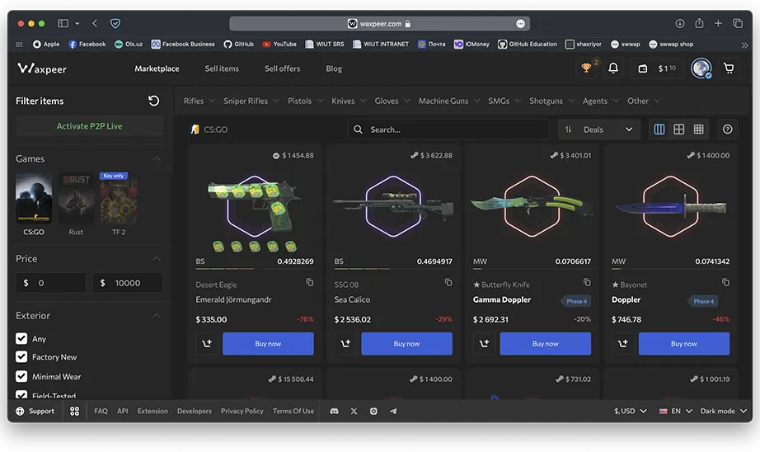This screenshot has height=452, width=760.
Task: Open the apps grid icon beside Support
Action: 74,412
